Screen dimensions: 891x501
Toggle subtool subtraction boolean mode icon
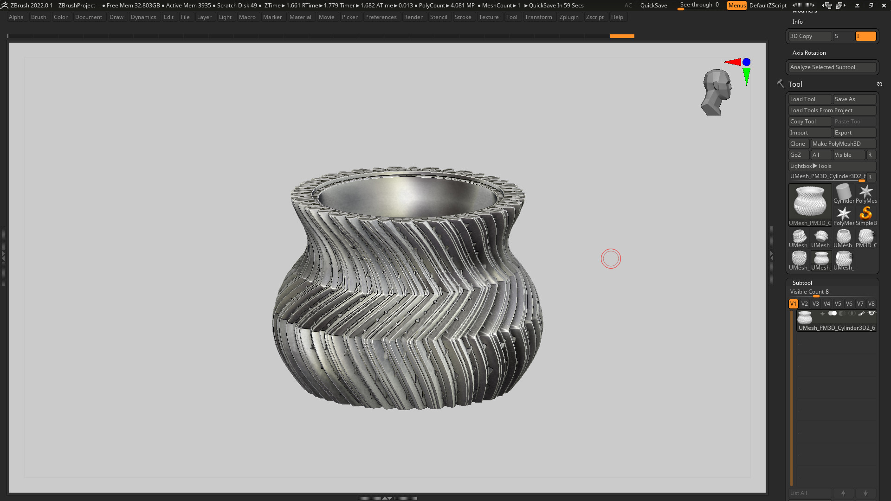[842, 314]
